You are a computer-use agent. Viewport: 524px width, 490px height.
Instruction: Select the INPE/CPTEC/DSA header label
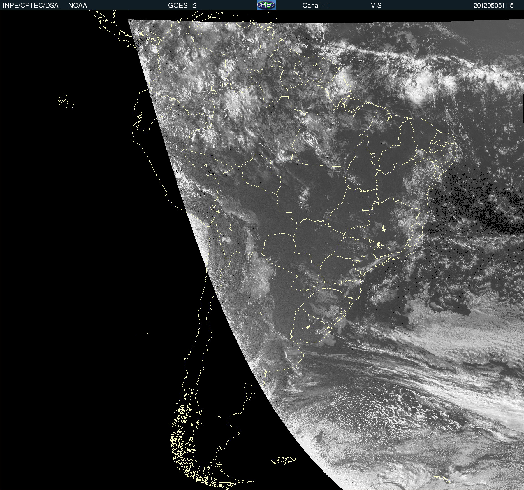31,6
